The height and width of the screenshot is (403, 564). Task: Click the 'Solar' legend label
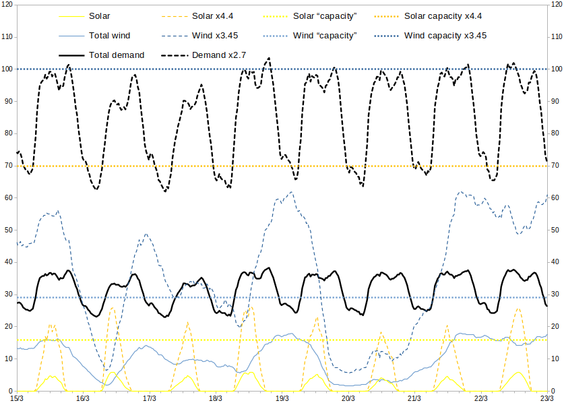point(99,15)
